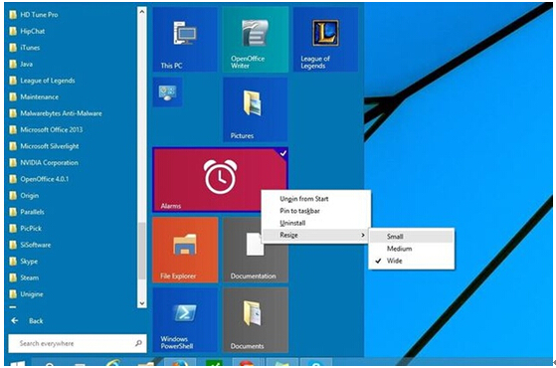
Task: Go Back from the all apps list
Action: (27, 321)
